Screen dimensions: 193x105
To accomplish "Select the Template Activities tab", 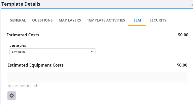I will [x=106, y=20].
